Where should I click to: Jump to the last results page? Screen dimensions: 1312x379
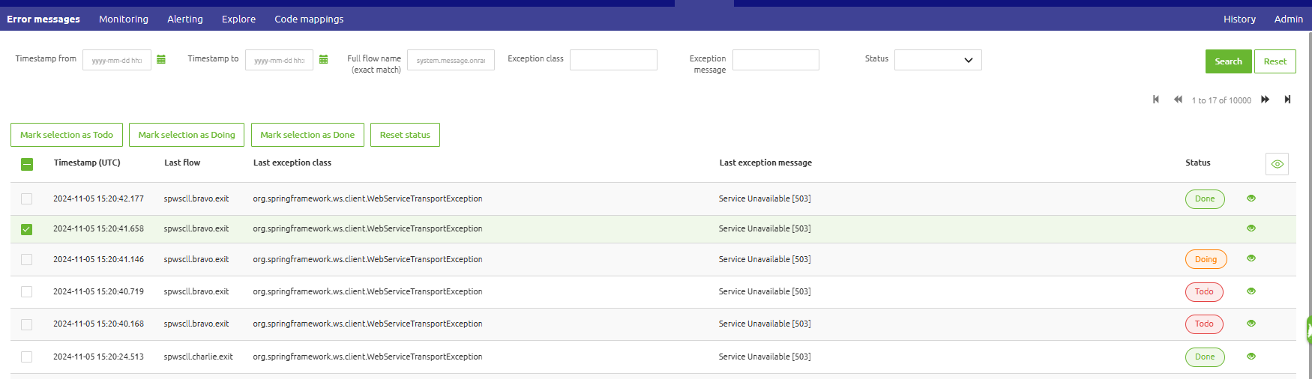point(1287,100)
